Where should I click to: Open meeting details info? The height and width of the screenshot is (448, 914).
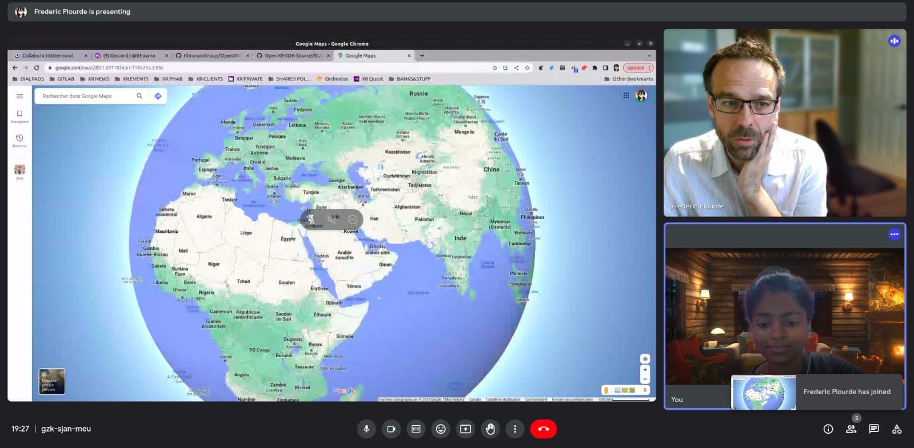(x=828, y=429)
